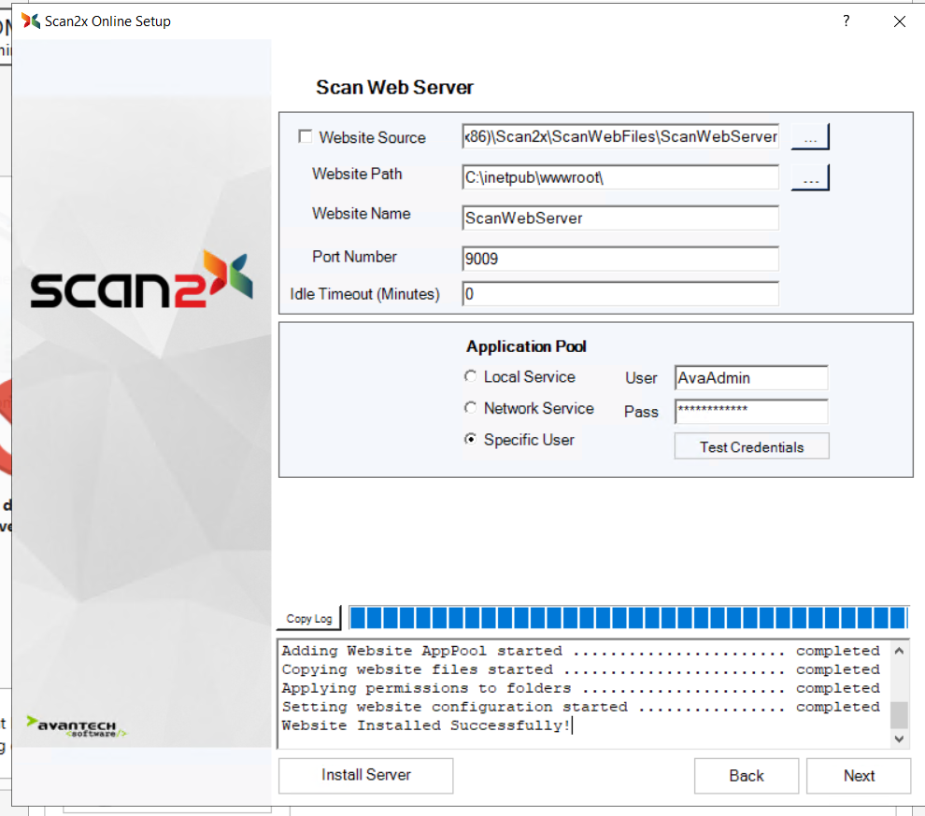925x816 pixels.
Task: Select the Local Service radio option
Action: coord(470,377)
